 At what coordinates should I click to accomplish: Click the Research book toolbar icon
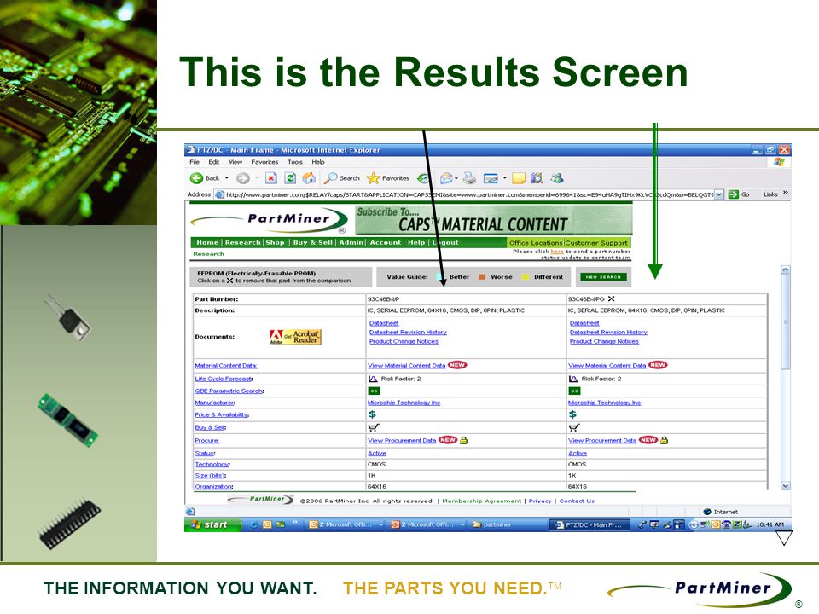point(537,178)
